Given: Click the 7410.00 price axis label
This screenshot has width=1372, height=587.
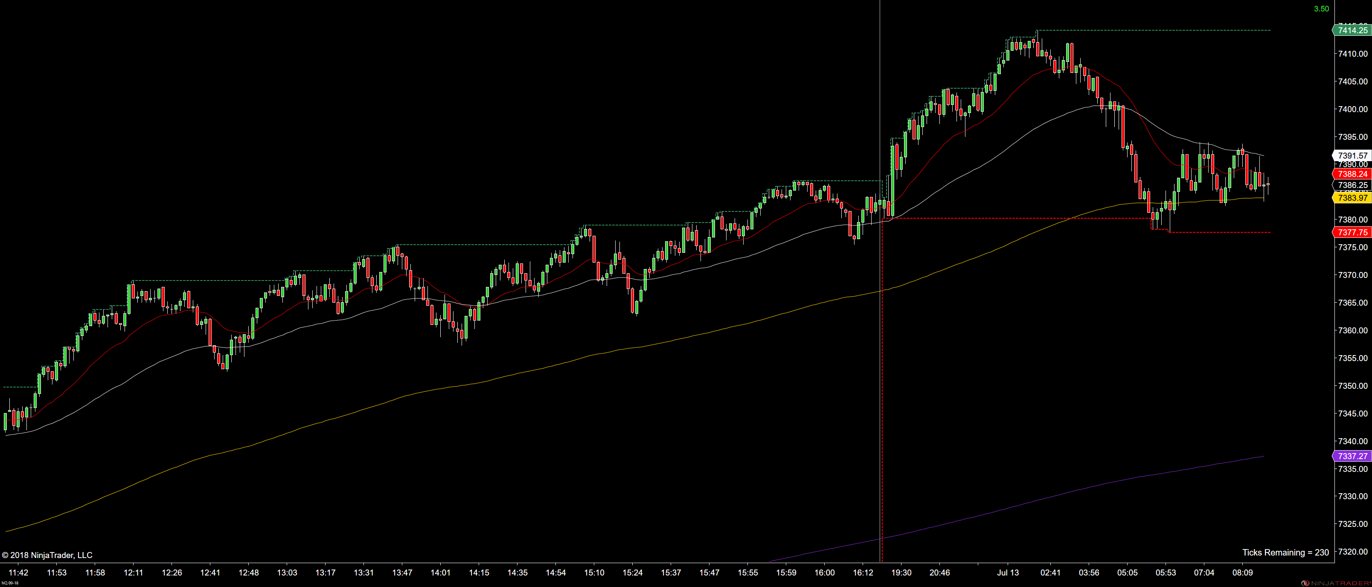Looking at the screenshot, I should (1353, 54).
